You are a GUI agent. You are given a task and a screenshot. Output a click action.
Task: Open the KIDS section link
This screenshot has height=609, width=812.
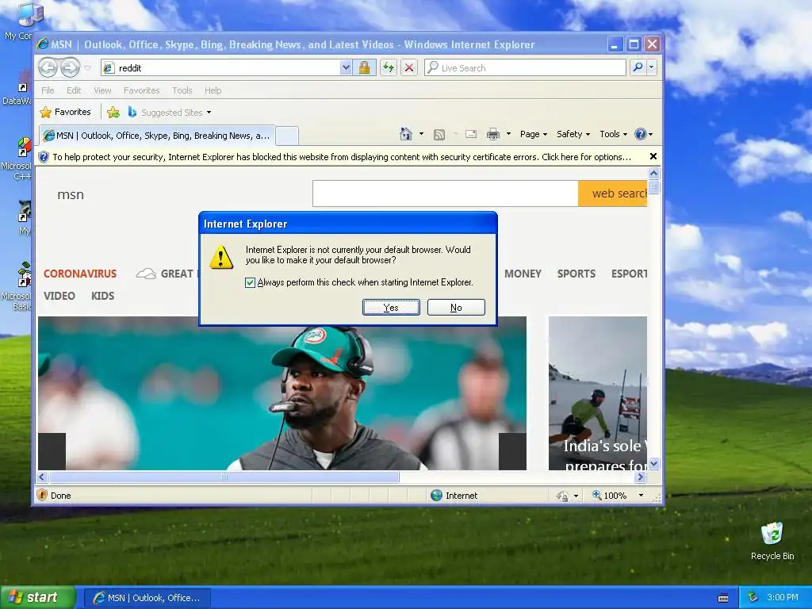102,296
